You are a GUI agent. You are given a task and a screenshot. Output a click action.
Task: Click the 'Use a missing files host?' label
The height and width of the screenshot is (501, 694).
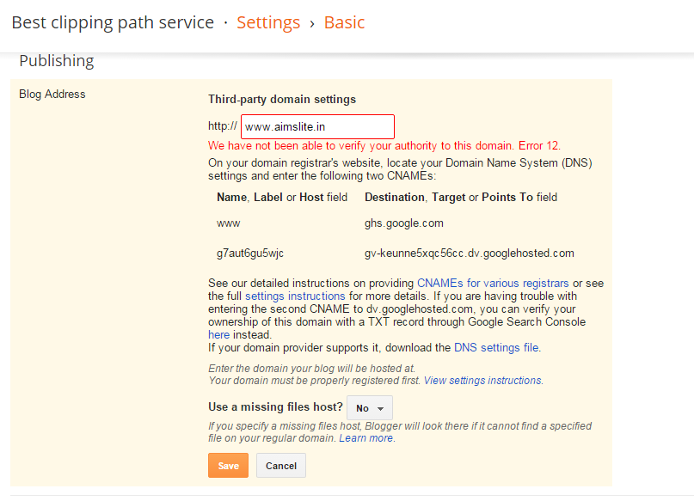(275, 406)
